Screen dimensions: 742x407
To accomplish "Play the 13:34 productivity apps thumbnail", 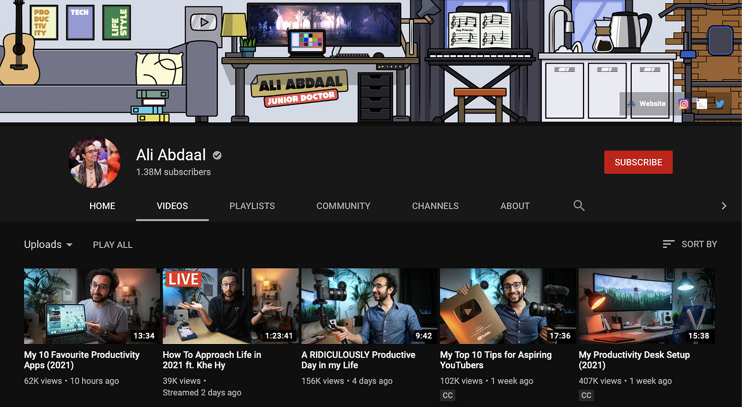I will (92, 306).
